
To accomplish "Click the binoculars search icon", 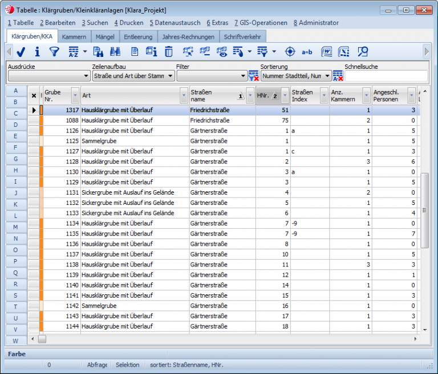I will pyautogui.click(x=115, y=52).
